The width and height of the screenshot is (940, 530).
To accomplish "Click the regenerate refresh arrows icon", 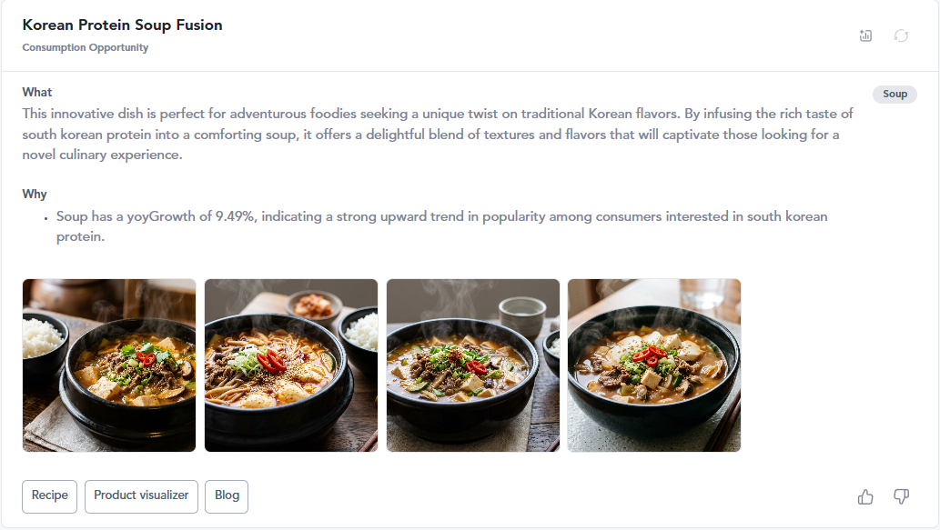I will click(901, 36).
